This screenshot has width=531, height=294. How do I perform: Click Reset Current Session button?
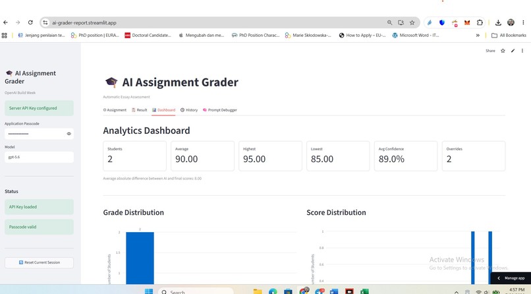click(x=39, y=262)
